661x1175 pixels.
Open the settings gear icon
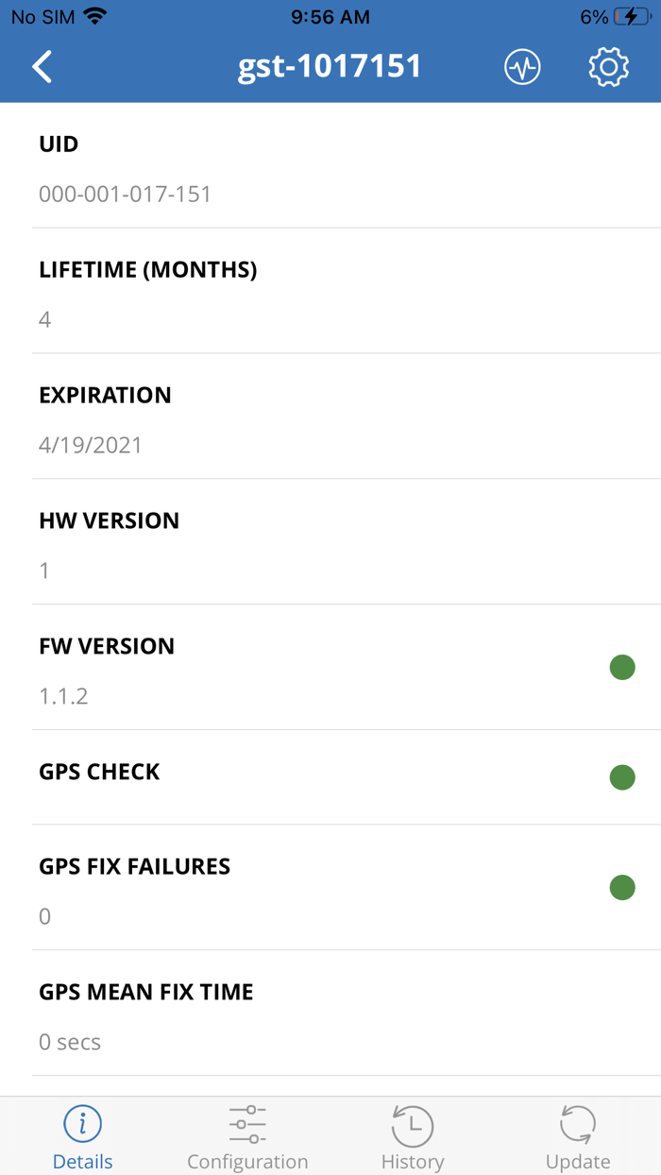[608, 67]
